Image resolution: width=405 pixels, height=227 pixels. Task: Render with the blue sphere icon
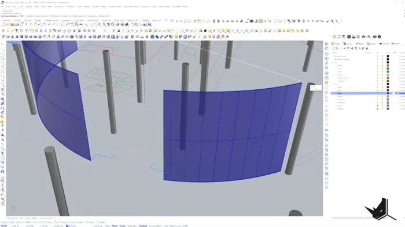(127, 24)
